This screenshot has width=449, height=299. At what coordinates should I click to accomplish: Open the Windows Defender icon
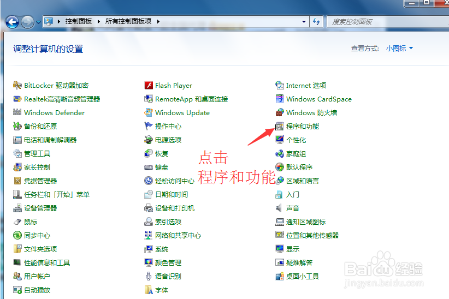coord(17,112)
